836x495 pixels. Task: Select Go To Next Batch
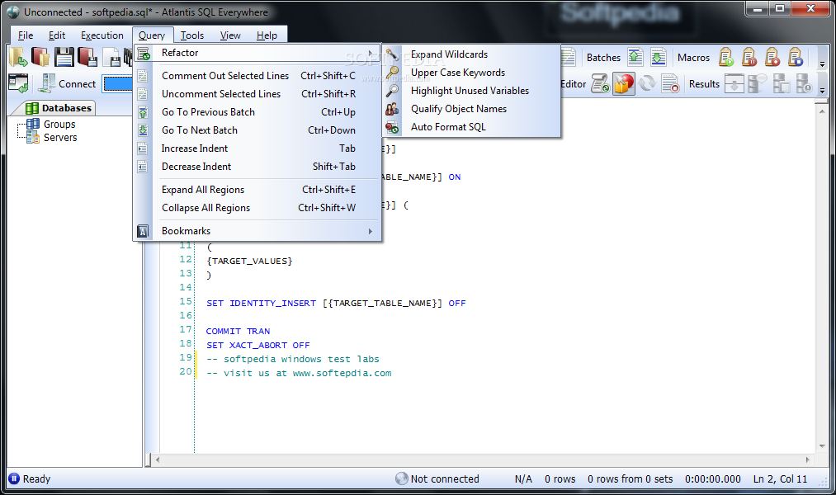[257, 130]
